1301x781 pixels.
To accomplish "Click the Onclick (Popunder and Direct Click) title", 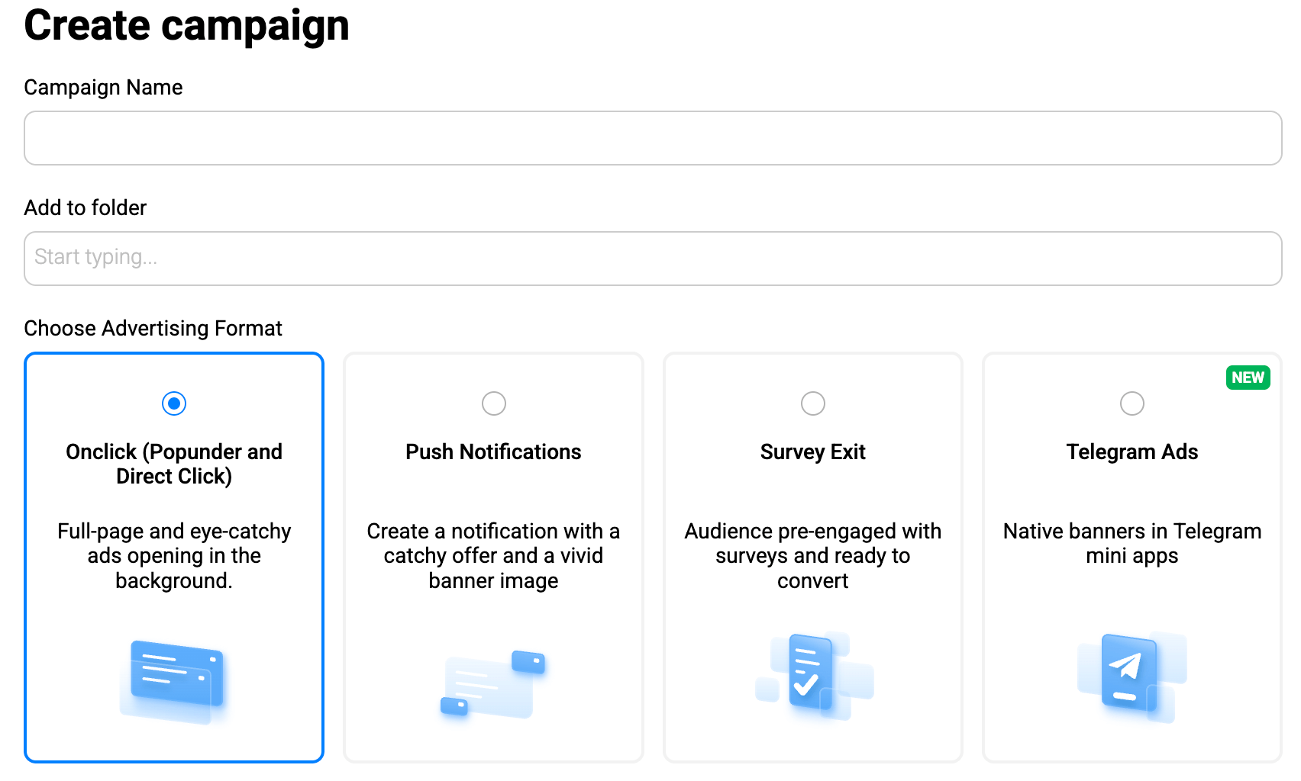I will coord(174,464).
